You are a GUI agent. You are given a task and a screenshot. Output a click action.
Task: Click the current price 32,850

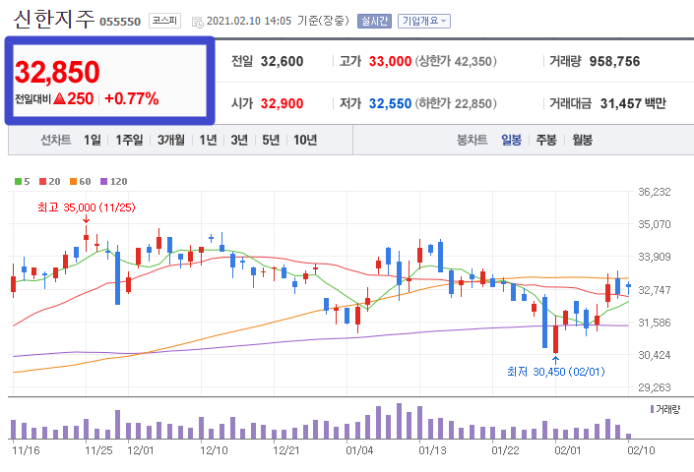click(x=57, y=72)
